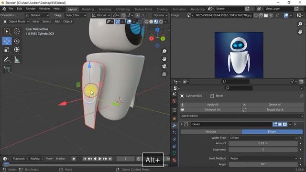Open the Object properties orange square tab
The height and width of the screenshot is (172, 306).
tap(174, 118)
